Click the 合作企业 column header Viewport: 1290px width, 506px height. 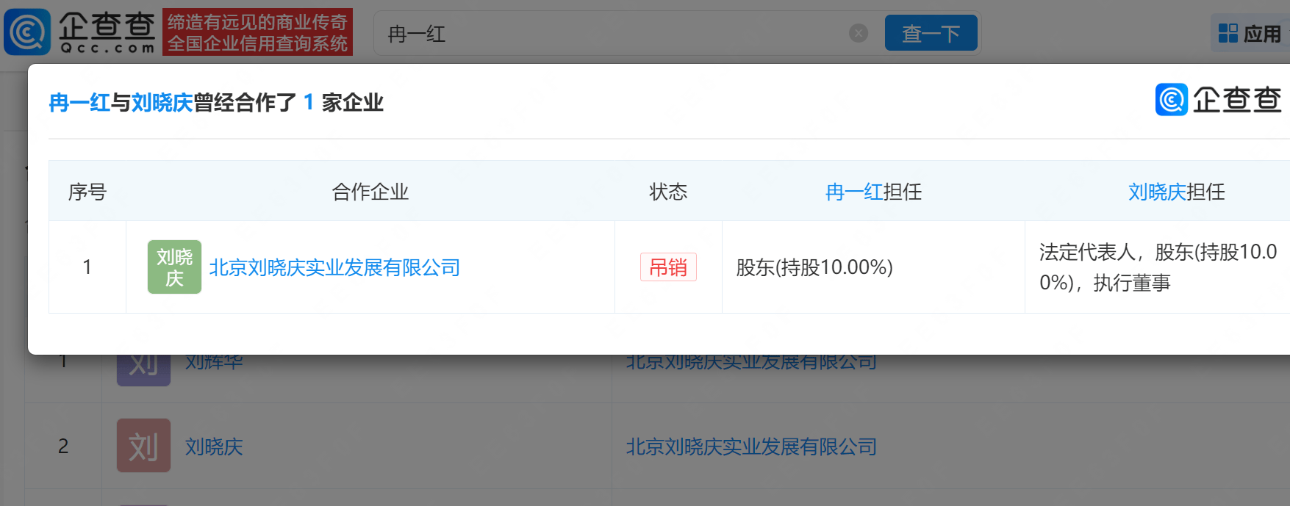tap(370, 192)
